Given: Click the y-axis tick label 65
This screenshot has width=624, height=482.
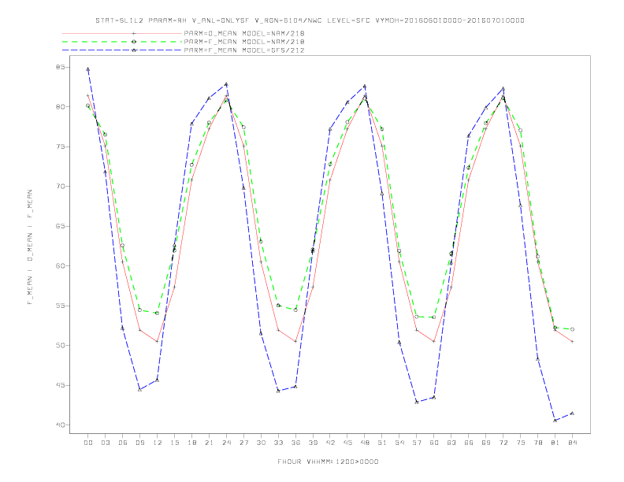Looking at the screenshot, I should click(x=61, y=226).
